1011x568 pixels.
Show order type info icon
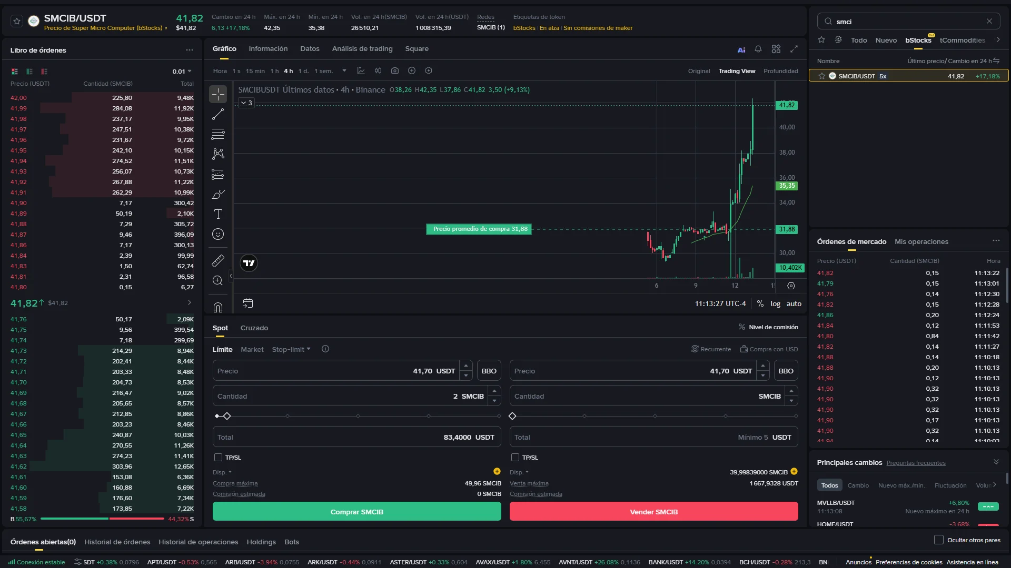coord(325,349)
